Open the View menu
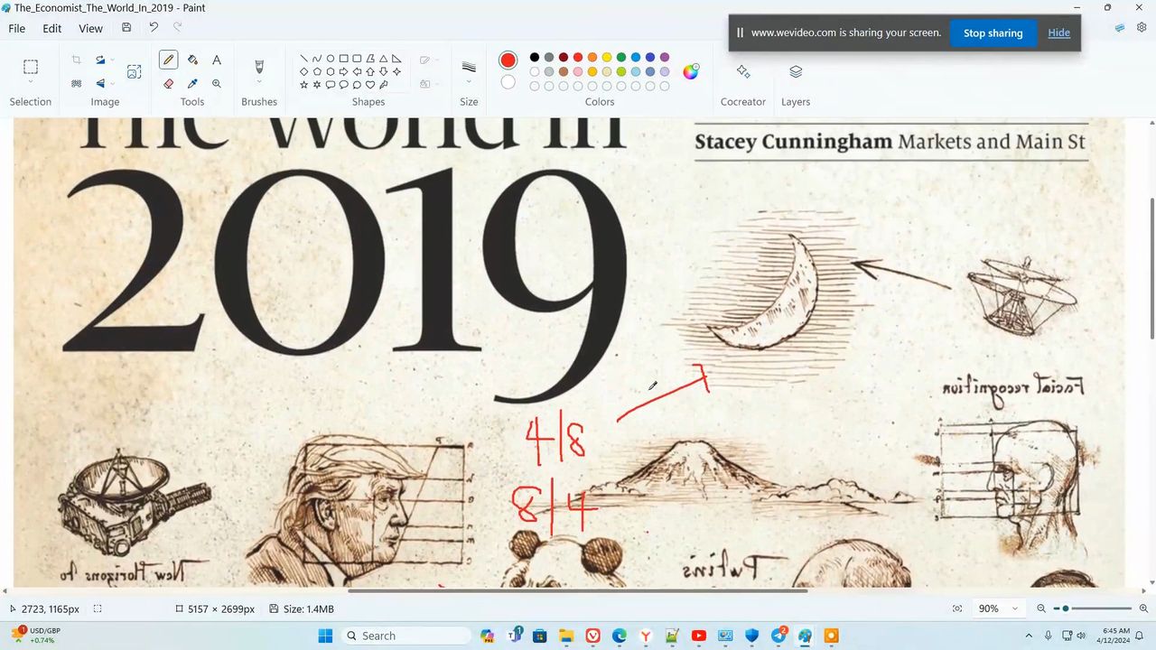The height and width of the screenshot is (650, 1156). point(90,28)
